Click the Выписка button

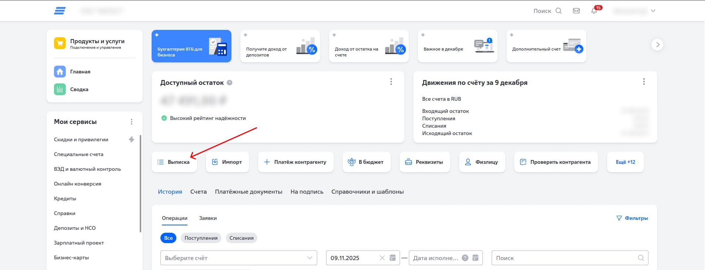click(x=174, y=162)
